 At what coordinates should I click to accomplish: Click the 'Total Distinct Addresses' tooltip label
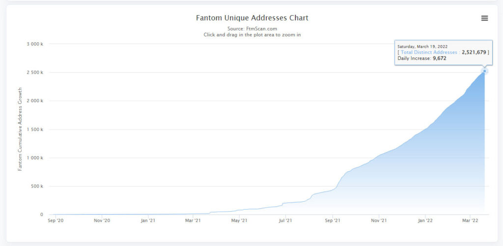429,52
